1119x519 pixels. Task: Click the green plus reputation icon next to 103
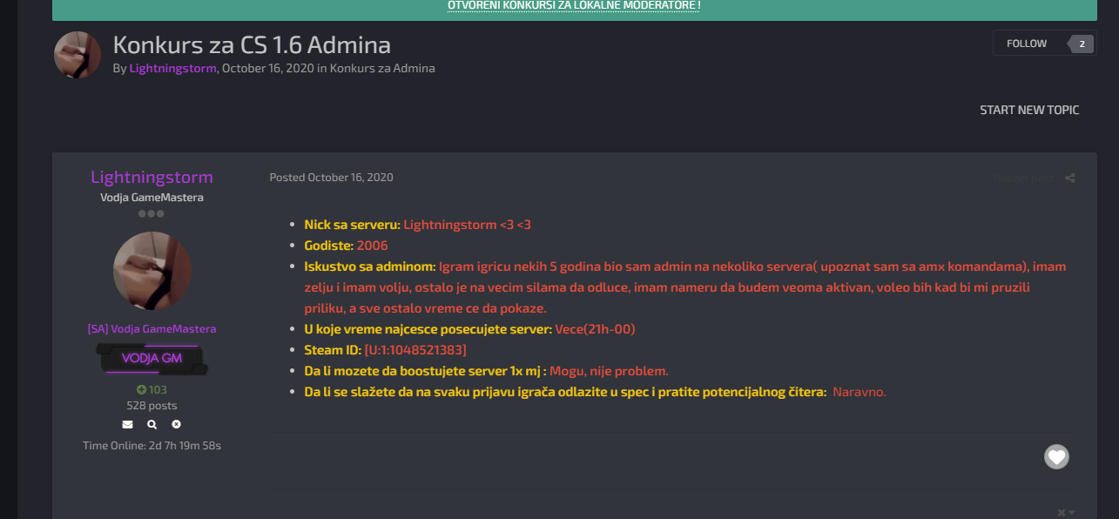click(141, 389)
